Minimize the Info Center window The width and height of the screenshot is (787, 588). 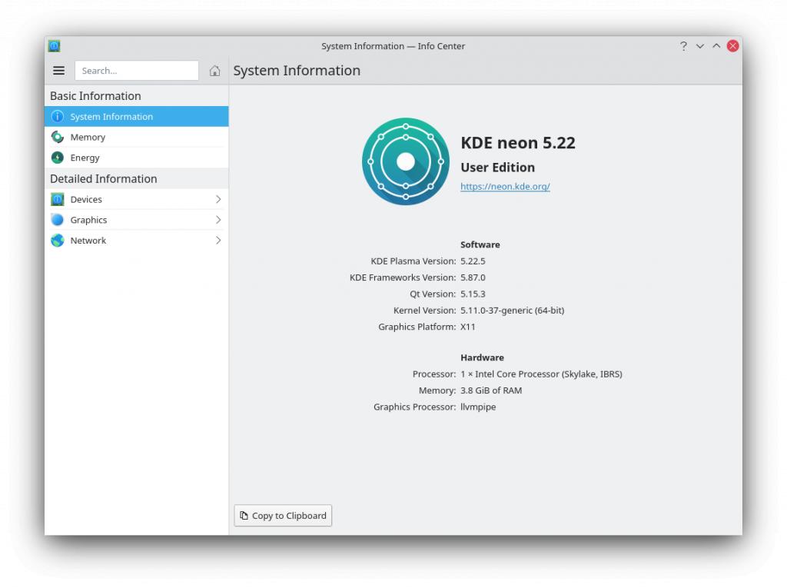tap(700, 46)
